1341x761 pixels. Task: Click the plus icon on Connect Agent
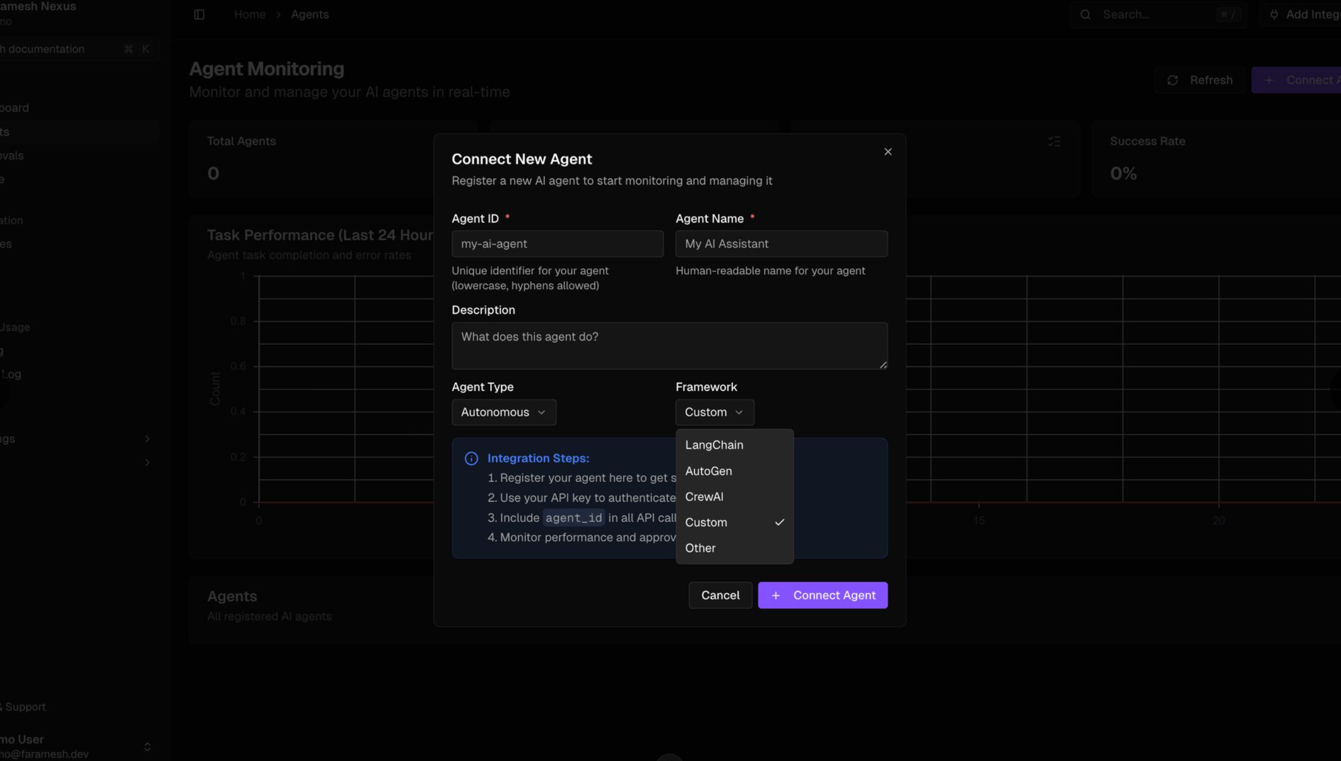click(775, 595)
